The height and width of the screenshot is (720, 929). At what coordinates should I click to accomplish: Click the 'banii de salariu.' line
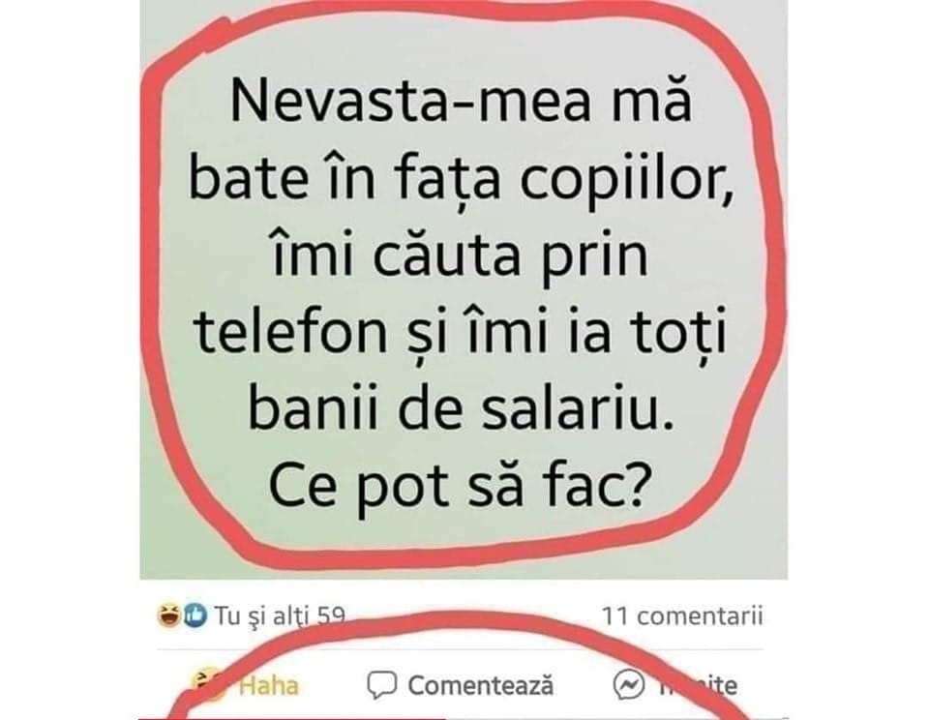[x=461, y=409]
